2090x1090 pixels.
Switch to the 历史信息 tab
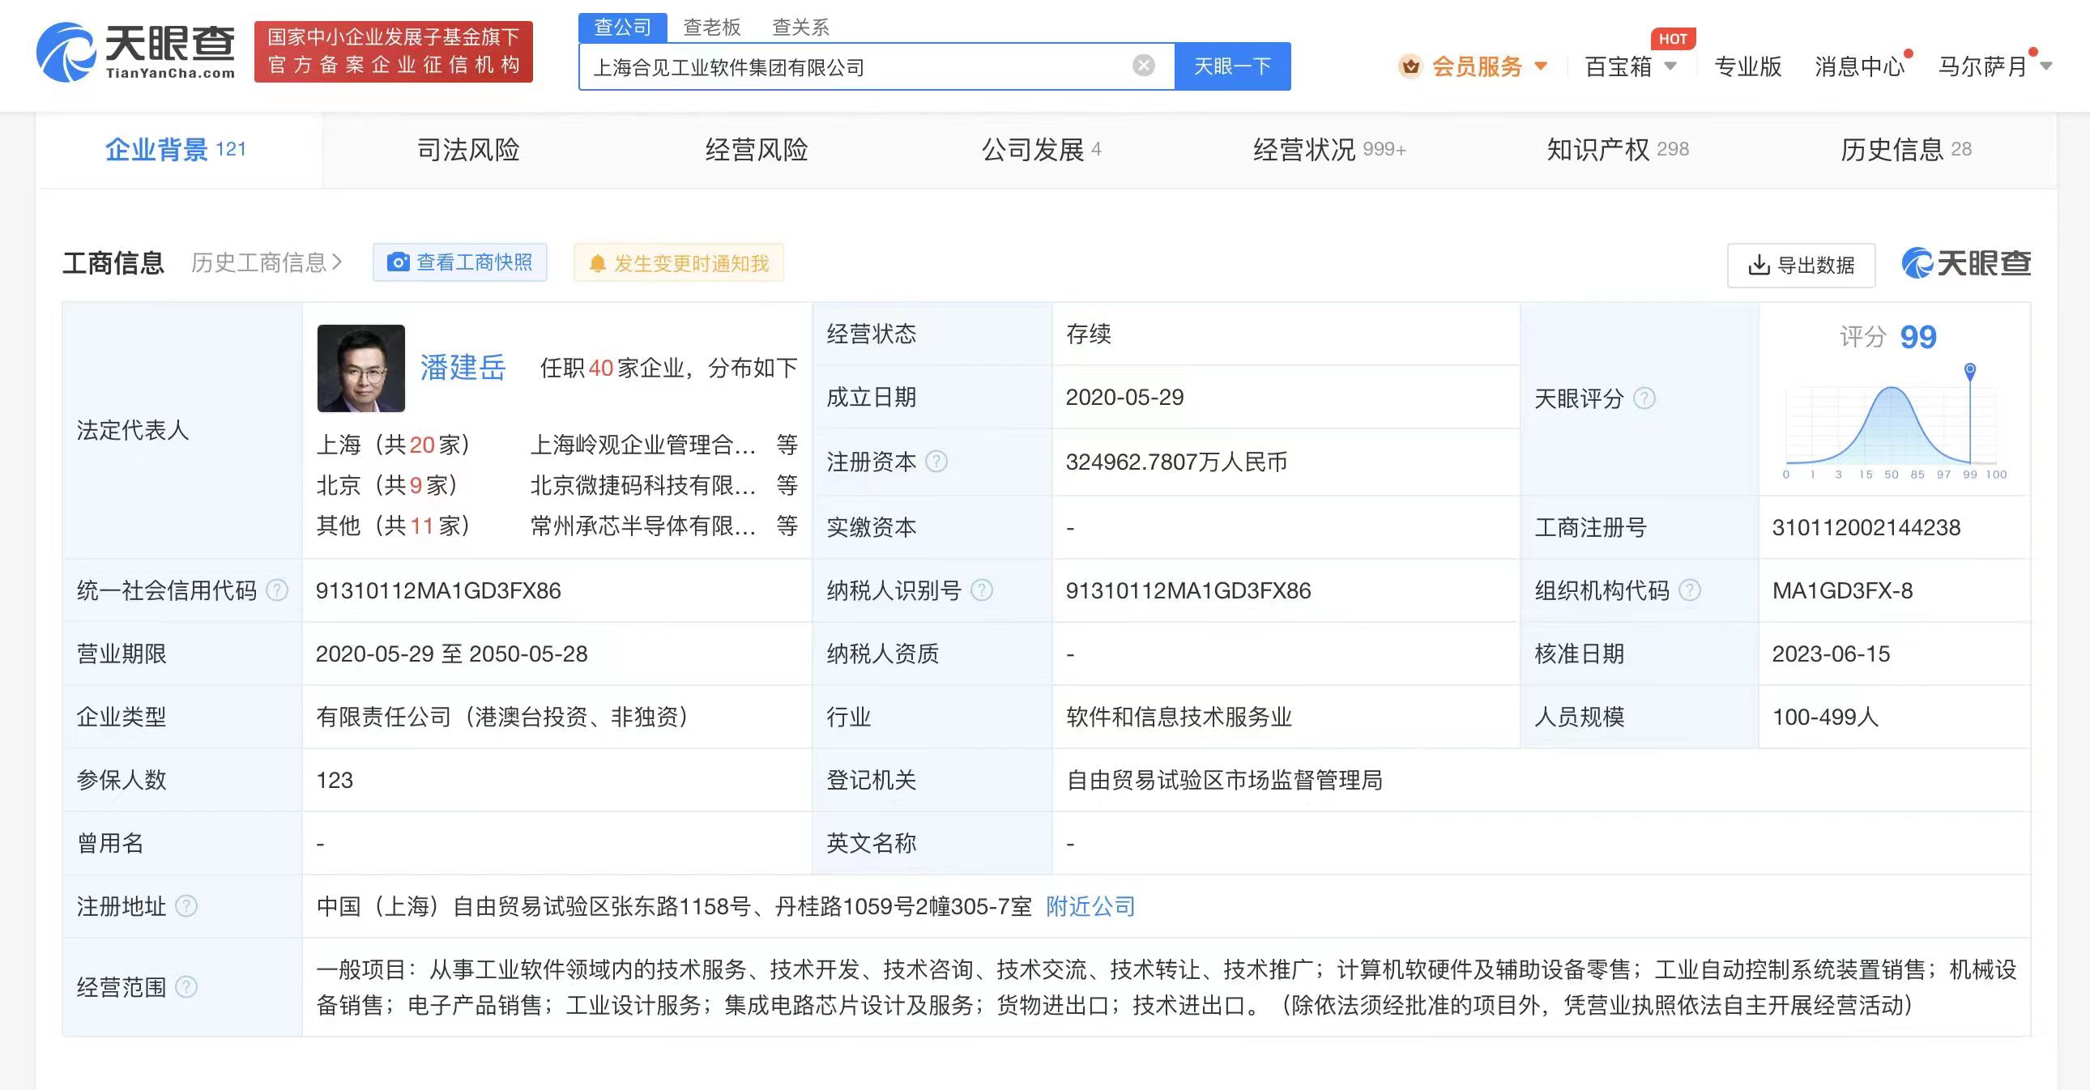point(1906,149)
